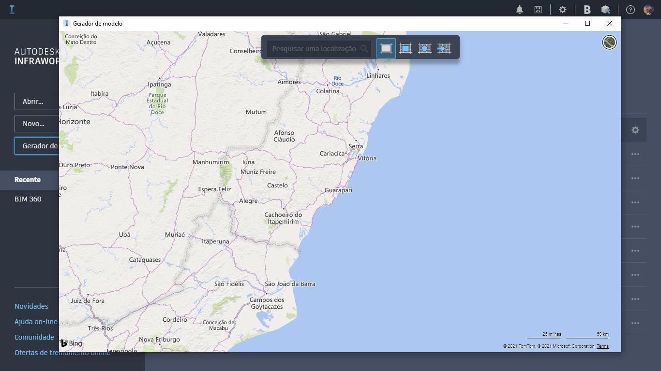
Task: Click the Ponte Nova label
Action: (127, 167)
